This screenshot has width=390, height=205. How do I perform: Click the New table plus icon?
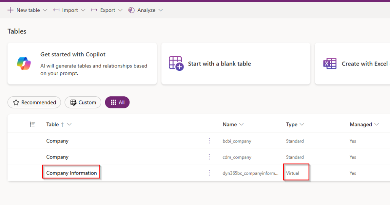tap(10, 10)
